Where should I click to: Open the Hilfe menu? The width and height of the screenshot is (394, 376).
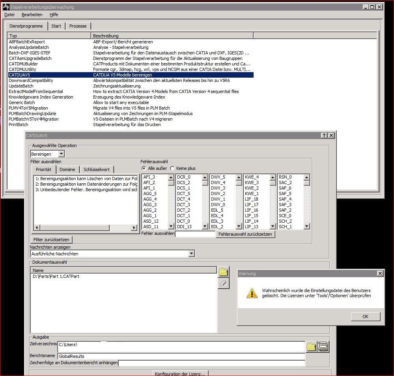click(54, 15)
